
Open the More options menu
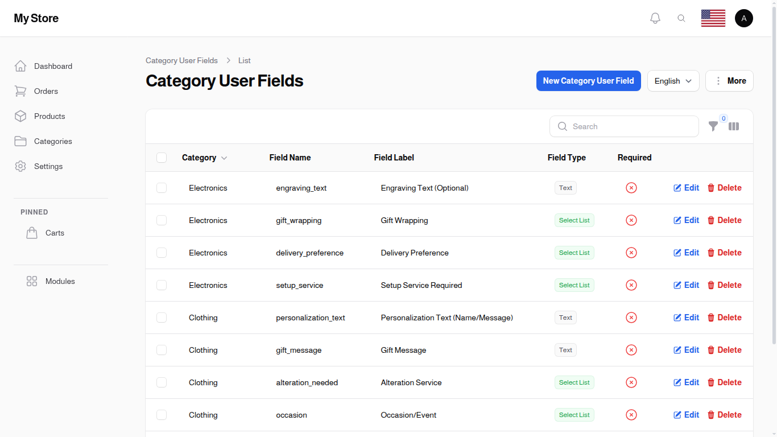(x=729, y=81)
